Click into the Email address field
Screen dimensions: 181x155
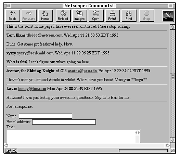(x=64, y=122)
